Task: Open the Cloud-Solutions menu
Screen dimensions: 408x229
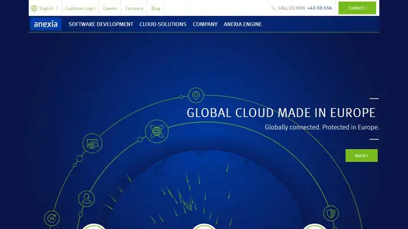Action: [x=163, y=24]
